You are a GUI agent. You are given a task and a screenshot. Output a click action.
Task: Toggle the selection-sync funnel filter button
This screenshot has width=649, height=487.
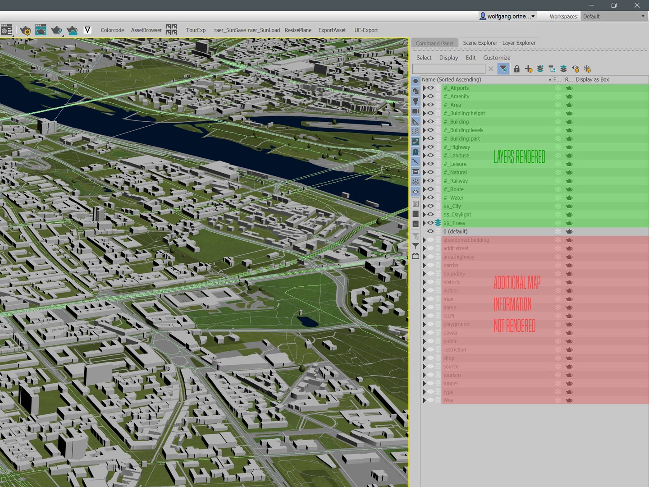tap(503, 69)
